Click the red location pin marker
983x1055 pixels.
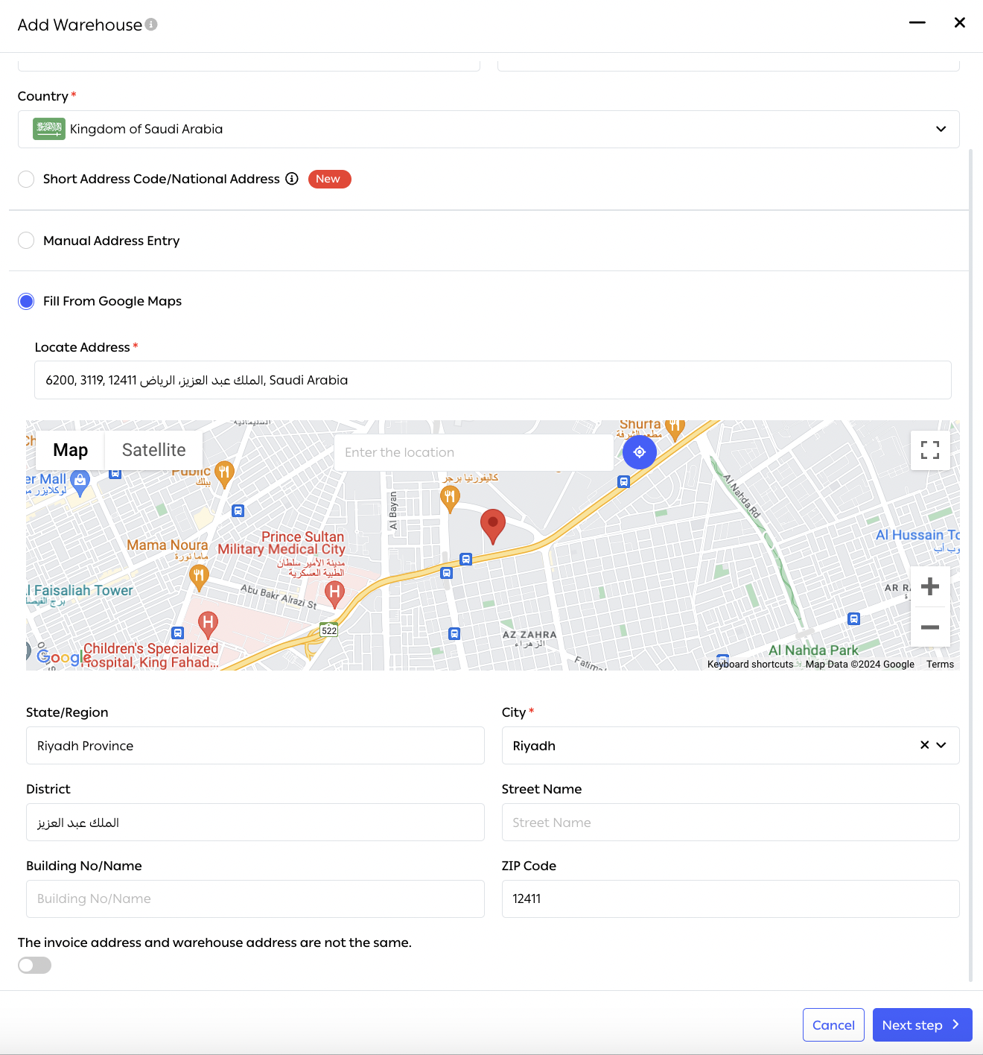pos(492,526)
